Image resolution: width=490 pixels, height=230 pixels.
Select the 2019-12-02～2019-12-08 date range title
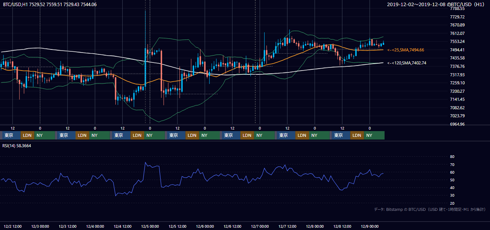click(436, 5)
